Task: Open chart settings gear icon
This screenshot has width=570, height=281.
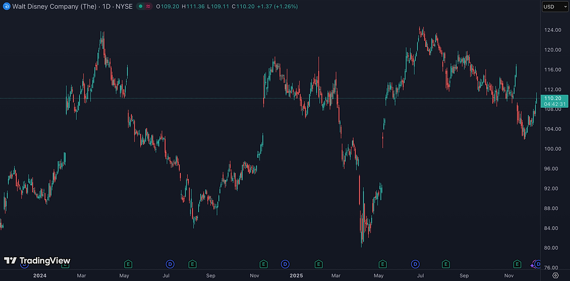Action: coord(555,275)
